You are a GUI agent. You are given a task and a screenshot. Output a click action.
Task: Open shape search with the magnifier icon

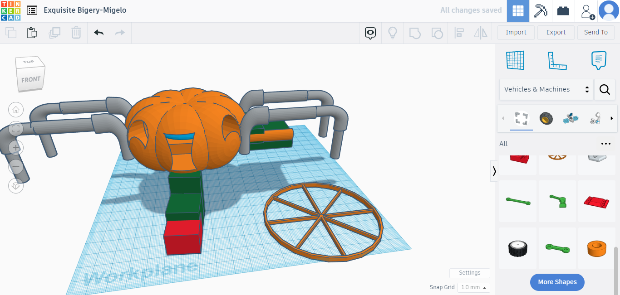click(605, 89)
